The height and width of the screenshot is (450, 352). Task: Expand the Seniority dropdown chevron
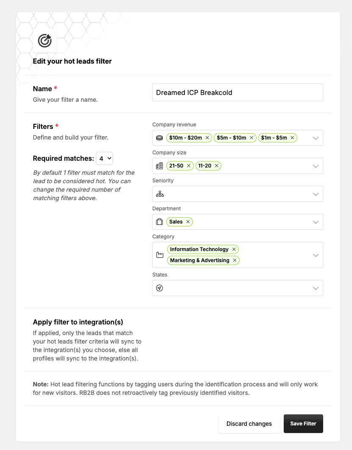(316, 194)
